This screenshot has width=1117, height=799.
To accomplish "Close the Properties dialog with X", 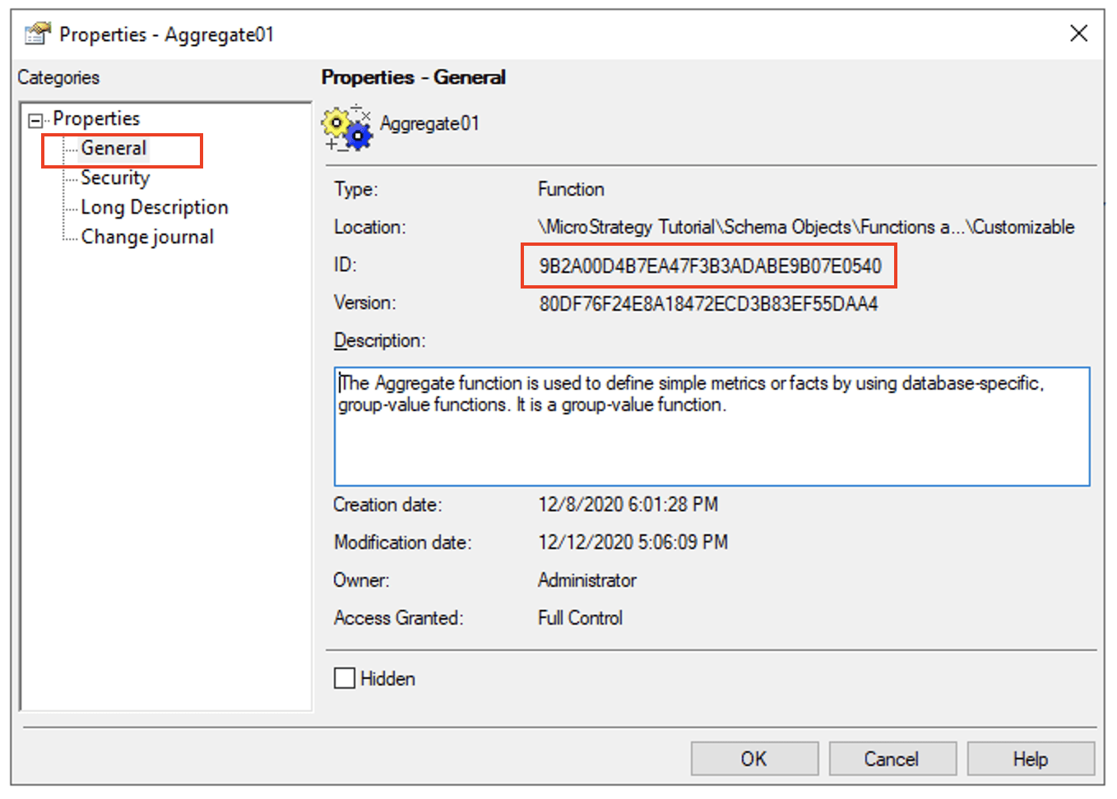I will 1078,34.
